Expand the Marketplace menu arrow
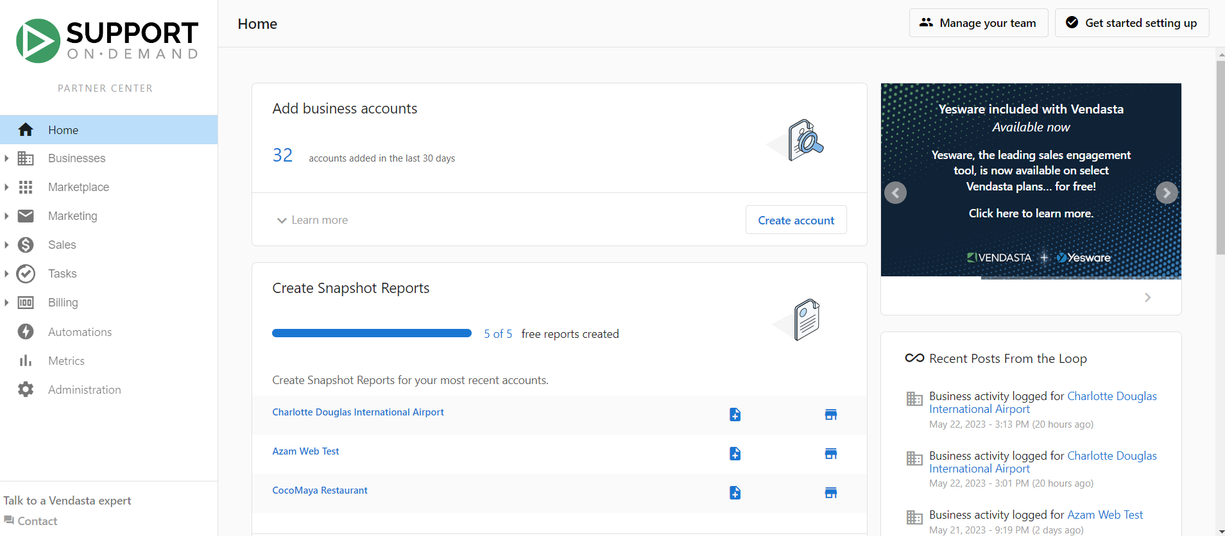This screenshot has width=1225, height=536. pyautogui.click(x=6, y=187)
